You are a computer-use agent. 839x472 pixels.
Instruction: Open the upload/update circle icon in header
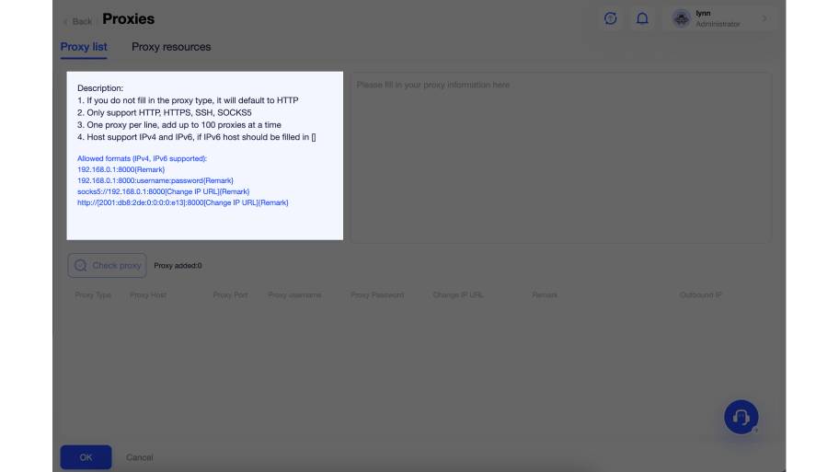point(611,18)
